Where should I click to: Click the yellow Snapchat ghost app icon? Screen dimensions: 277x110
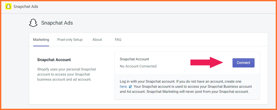click(x=8, y=7)
